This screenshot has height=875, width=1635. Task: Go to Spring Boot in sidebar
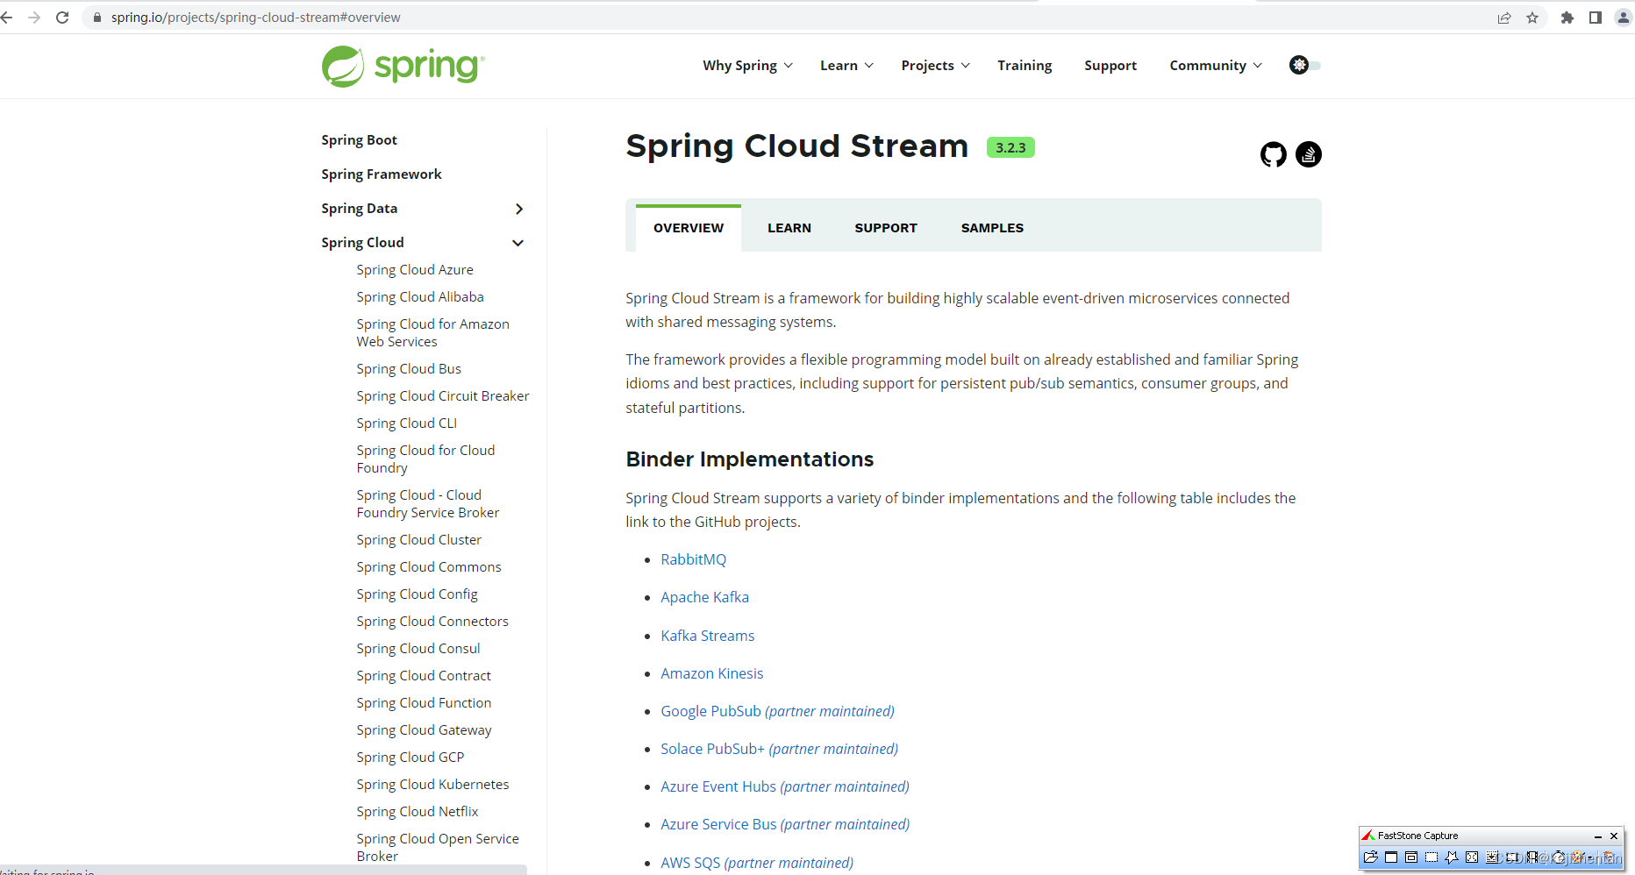pyautogui.click(x=359, y=140)
